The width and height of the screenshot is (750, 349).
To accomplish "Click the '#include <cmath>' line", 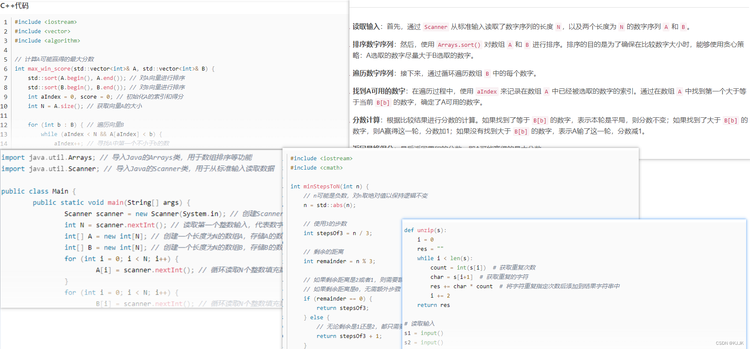I will click(x=317, y=167).
